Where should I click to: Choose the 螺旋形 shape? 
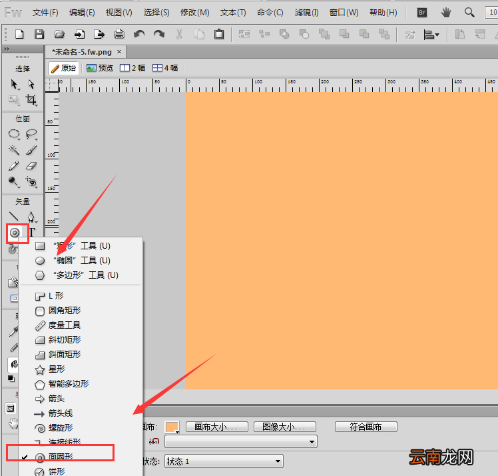pyautogui.click(x=81, y=428)
